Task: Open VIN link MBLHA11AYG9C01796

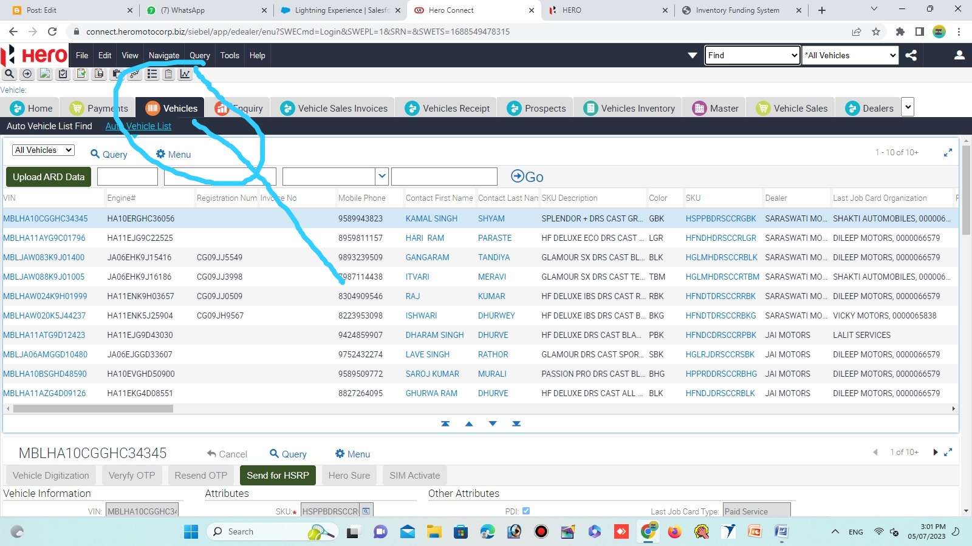Action: (44, 238)
